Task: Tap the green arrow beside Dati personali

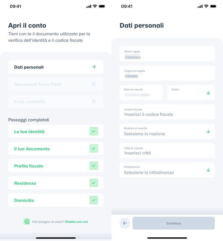Action: click(x=94, y=67)
